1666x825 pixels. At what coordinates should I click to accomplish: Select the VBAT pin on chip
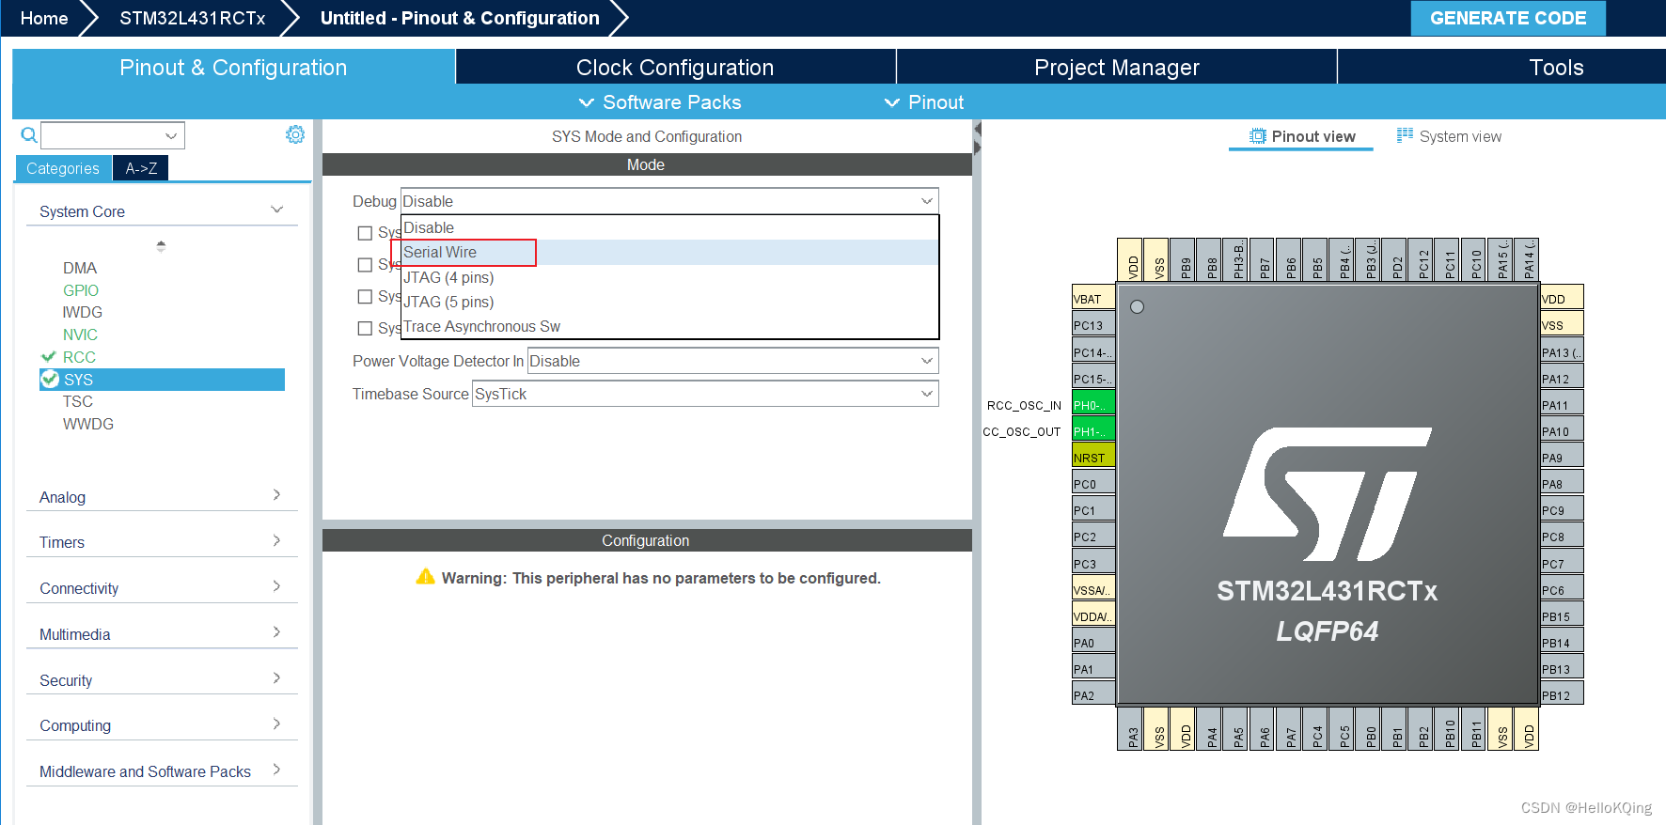(1093, 299)
